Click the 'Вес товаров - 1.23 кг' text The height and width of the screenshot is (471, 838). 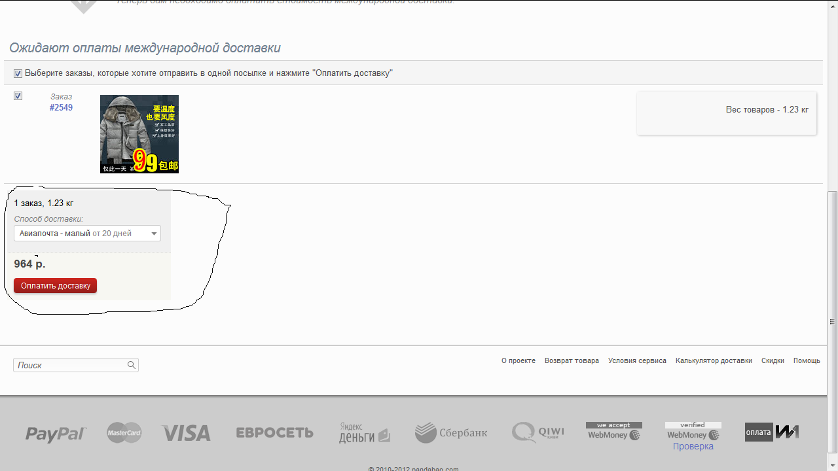click(767, 109)
